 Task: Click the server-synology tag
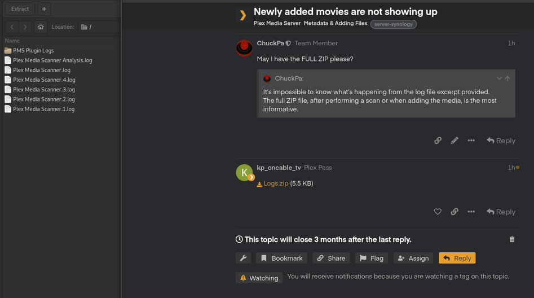click(394, 24)
